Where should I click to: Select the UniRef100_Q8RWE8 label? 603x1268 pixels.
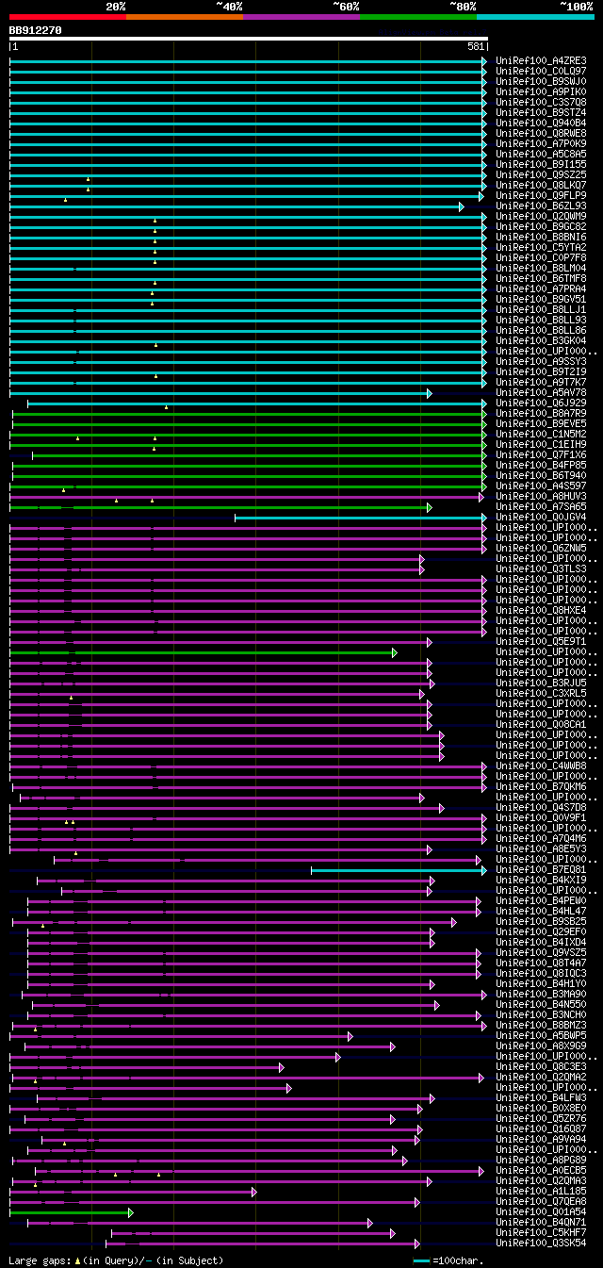tap(541, 133)
